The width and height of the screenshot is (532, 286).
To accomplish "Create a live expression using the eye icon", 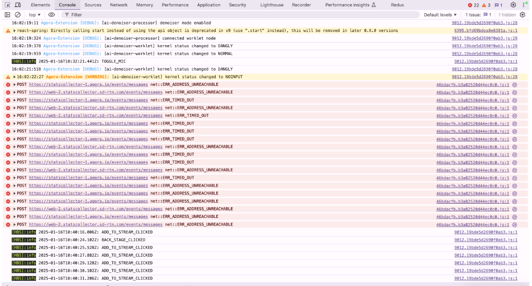I will tap(51, 15).
